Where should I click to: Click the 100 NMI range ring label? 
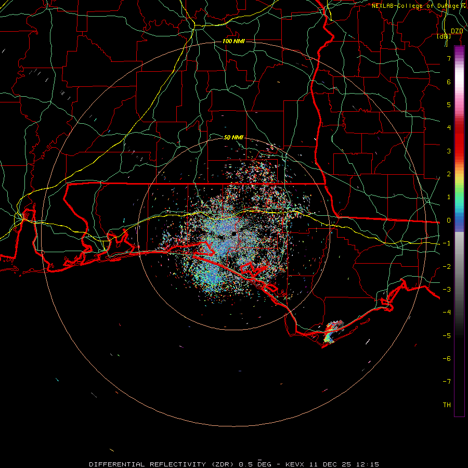point(233,41)
